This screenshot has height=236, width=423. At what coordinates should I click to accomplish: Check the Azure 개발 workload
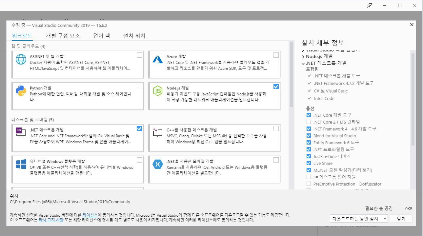(x=276, y=55)
